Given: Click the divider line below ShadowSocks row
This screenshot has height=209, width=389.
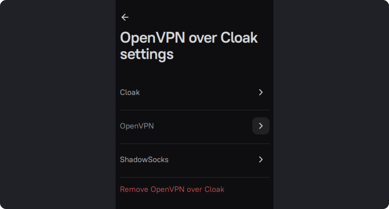Looking at the screenshot, I should click(194, 177).
